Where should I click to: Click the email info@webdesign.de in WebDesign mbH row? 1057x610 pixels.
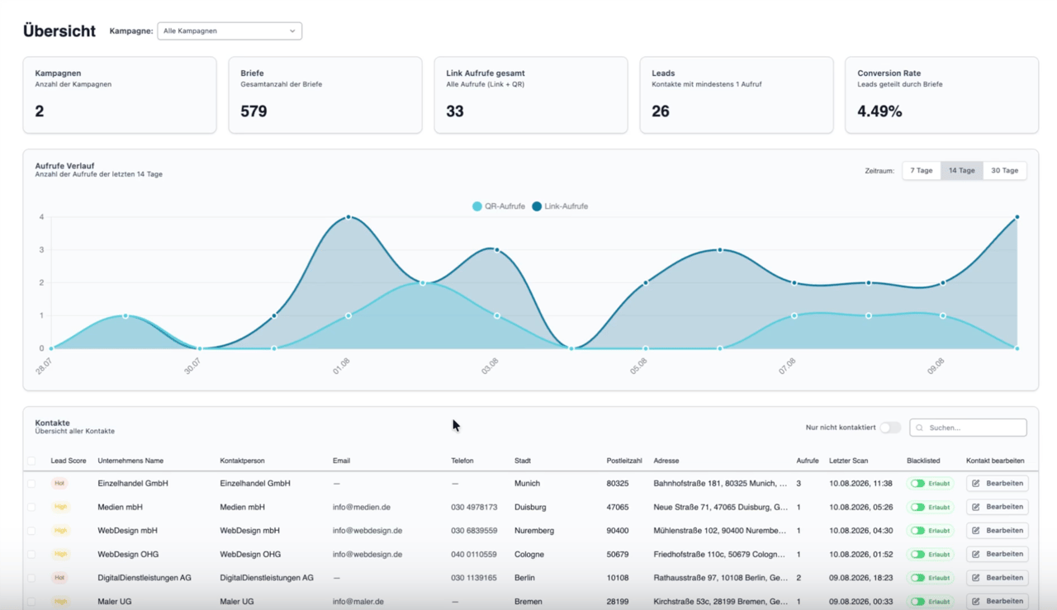pos(367,531)
